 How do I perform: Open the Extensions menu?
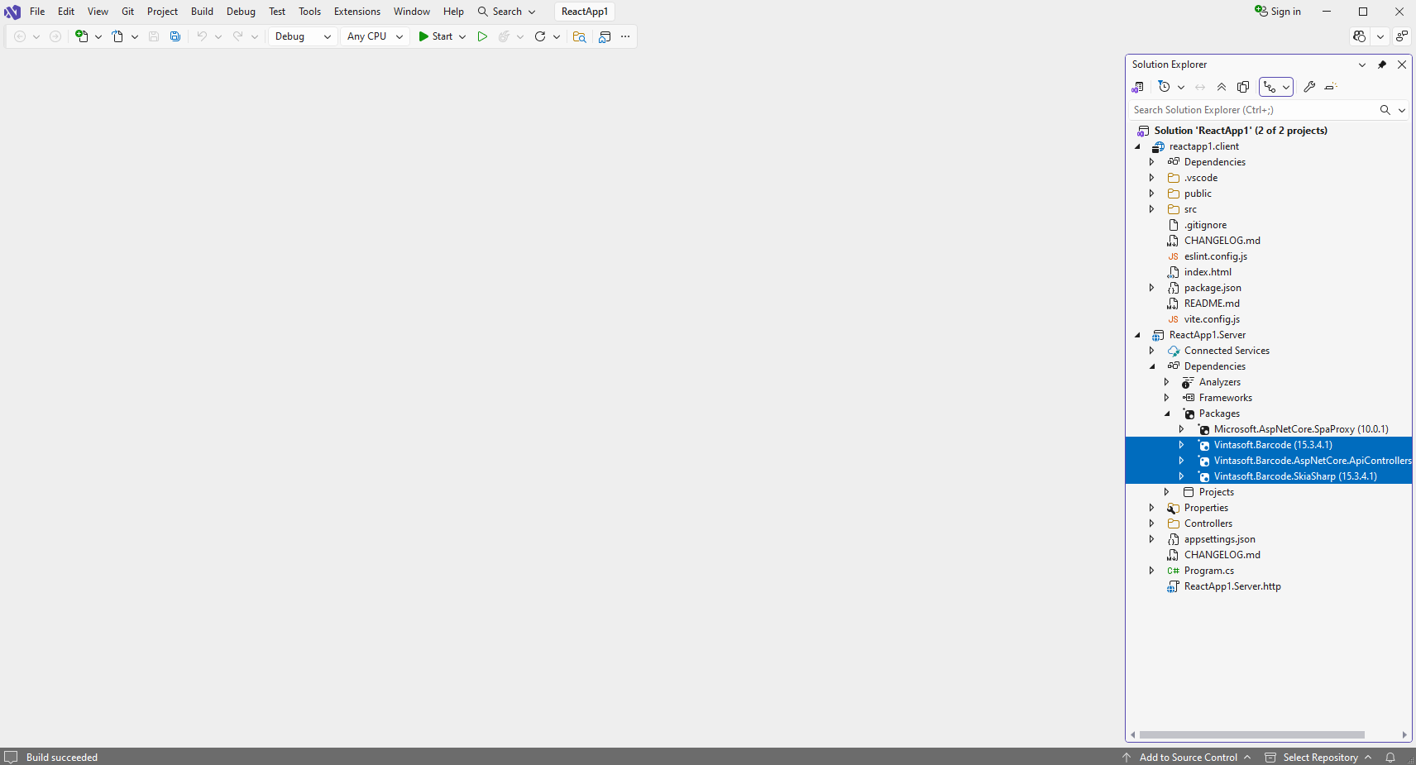click(x=356, y=12)
